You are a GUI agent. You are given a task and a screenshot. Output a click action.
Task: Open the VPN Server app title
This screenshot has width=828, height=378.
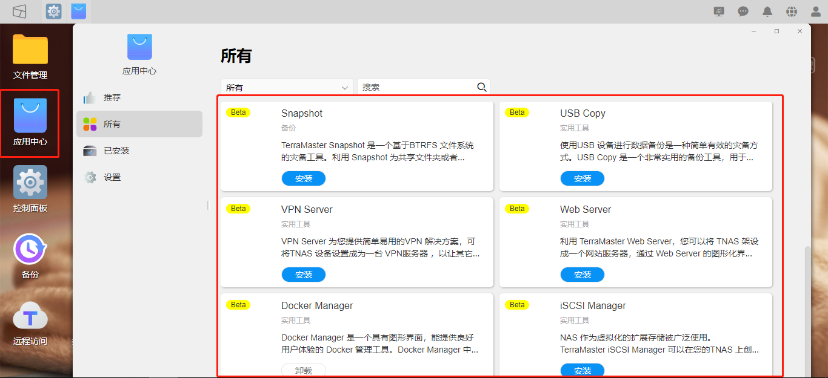coord(307,209)
